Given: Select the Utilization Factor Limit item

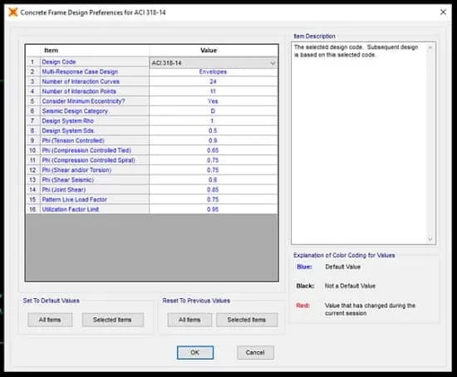Looking at the screenshot, I should coord(71,209).
